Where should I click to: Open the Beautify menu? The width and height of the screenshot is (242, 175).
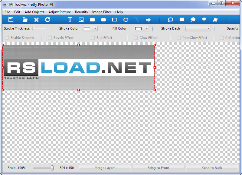click(x=81, y=12)
